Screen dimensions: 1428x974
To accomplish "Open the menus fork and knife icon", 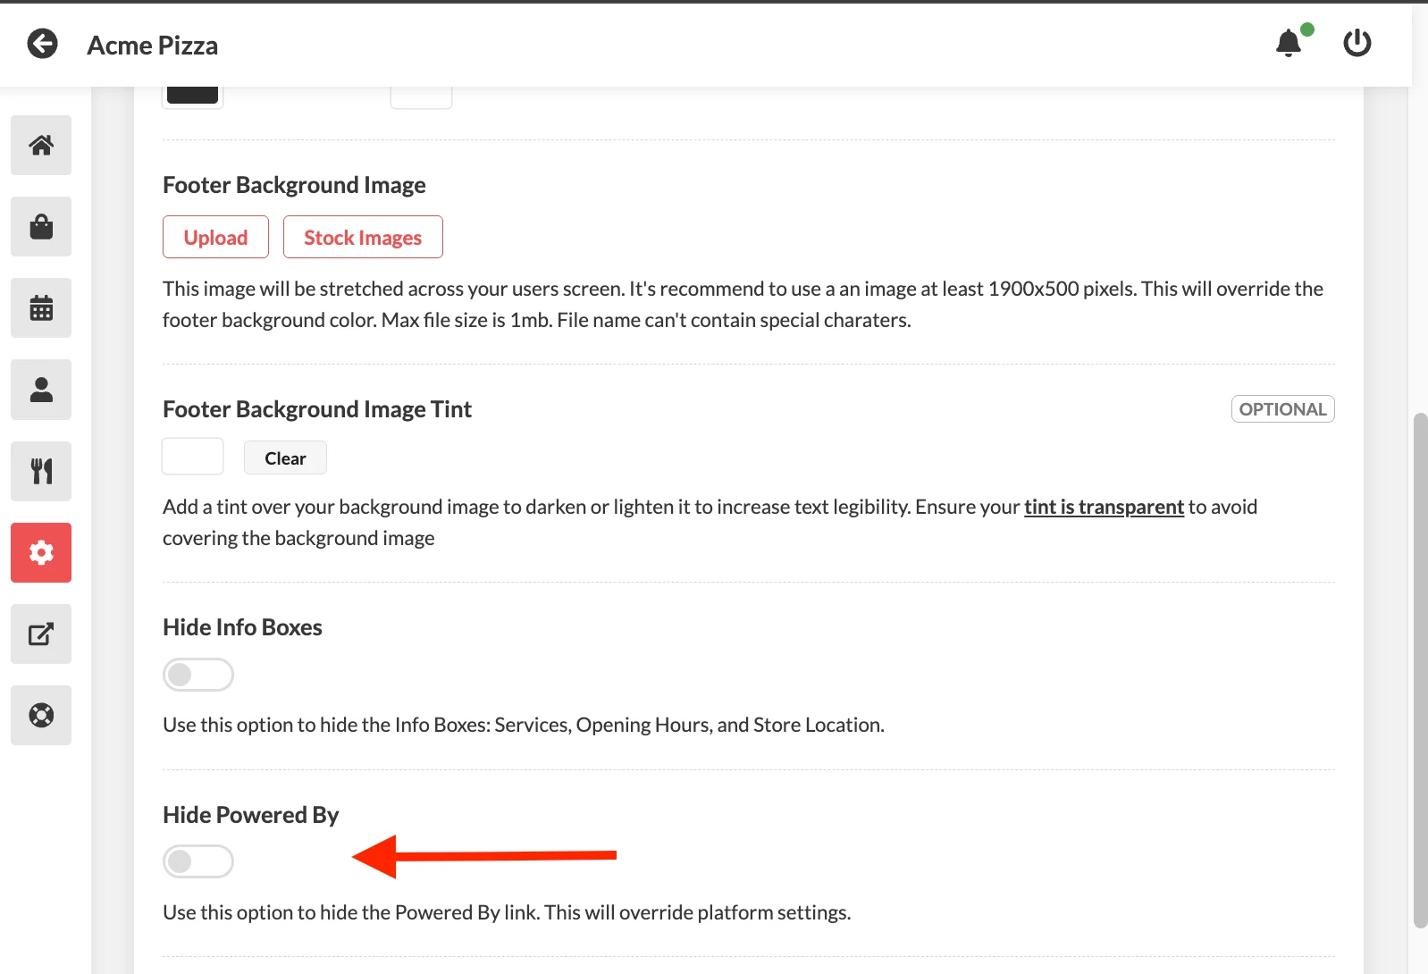I will click(x=41, y=471).
